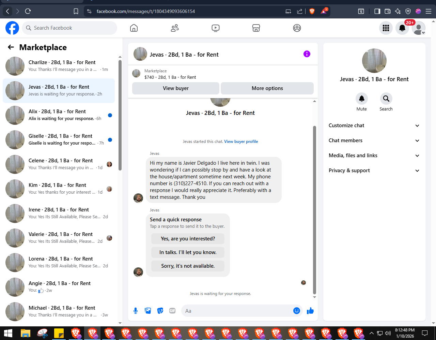Viewport: 436px width, 340px height.
Task: Search in conversation with magnifier icon
Action: (386, 99)
